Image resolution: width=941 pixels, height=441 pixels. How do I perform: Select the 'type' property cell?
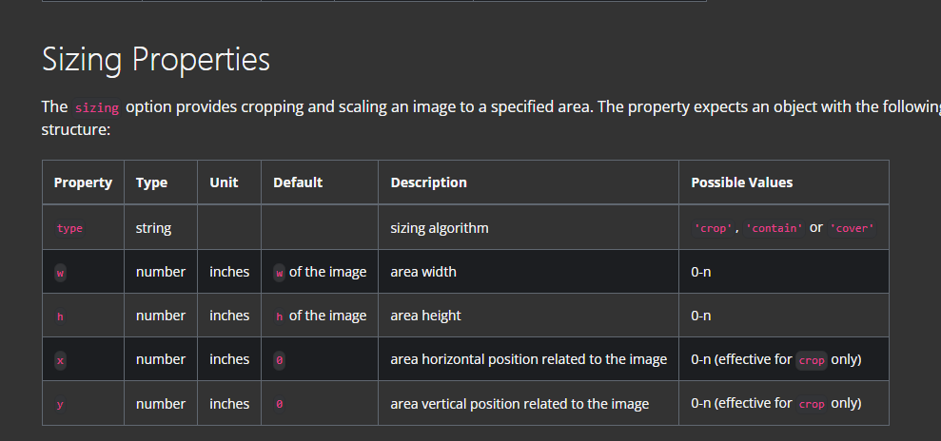coord(69,228)
